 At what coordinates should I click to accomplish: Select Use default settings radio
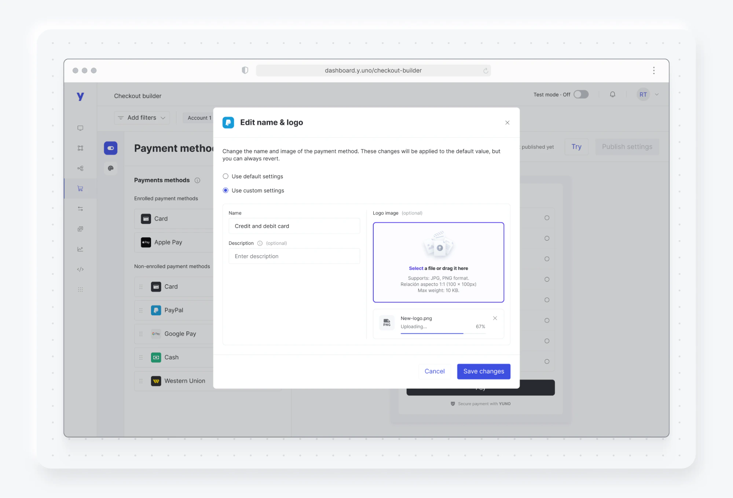click(x=226, y=176)
